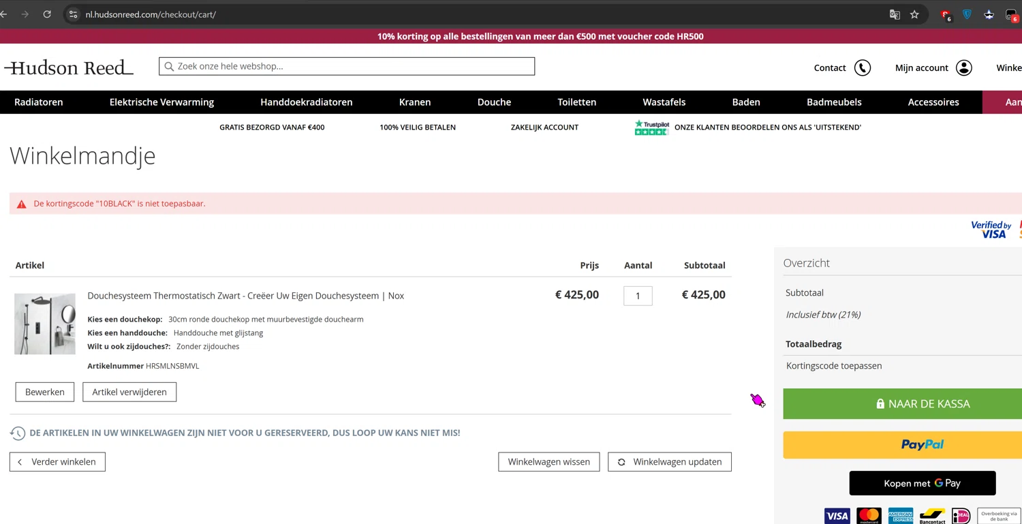Click Verder winkelen button
The image size is (1022, 524).
click(x=57, y=462)
